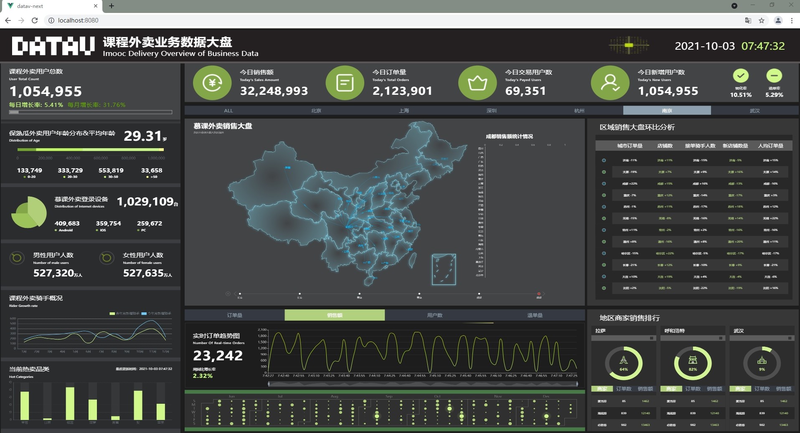This screenshot has width=800, height=433.
Task: Open the Chrome tab search dropdown
Action: 734,6
